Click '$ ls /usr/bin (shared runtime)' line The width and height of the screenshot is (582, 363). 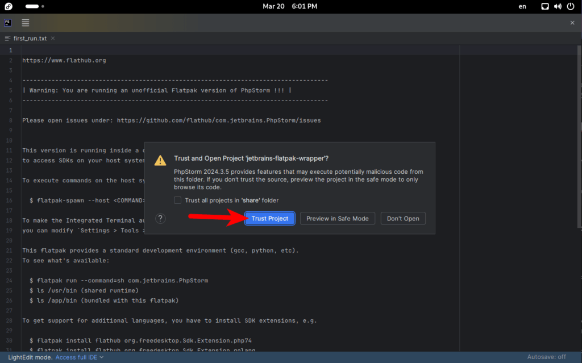pyautogui.click(x=84, y=290)
